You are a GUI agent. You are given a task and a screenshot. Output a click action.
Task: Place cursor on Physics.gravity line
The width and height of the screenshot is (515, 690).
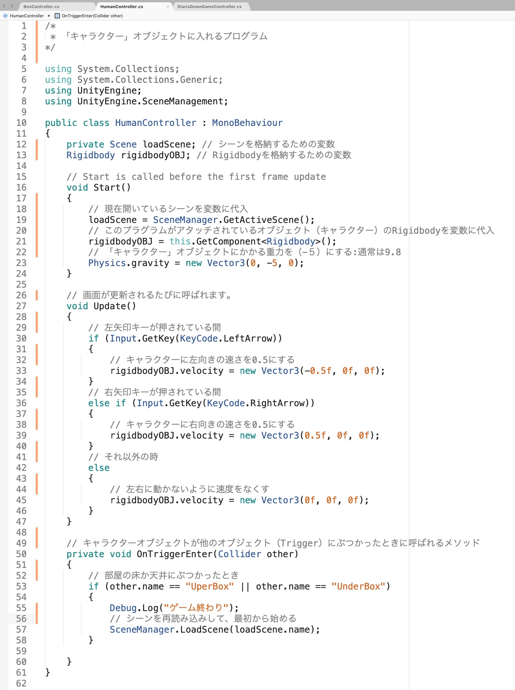[x=196, y=263]
